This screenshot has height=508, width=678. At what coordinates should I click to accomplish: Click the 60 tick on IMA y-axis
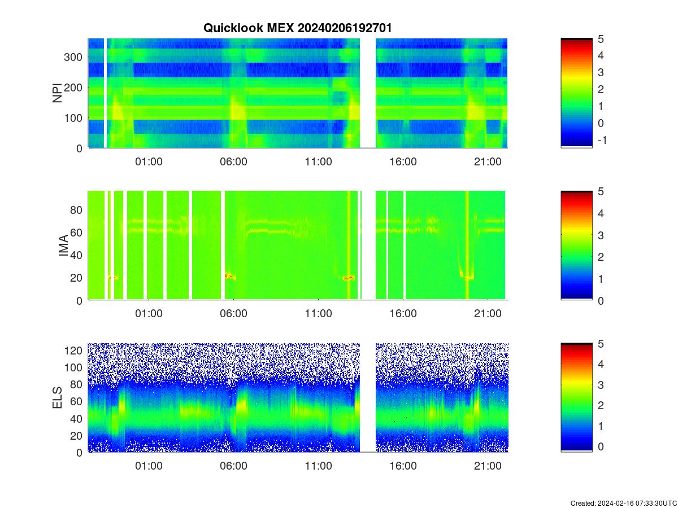[x=77, y=233]
